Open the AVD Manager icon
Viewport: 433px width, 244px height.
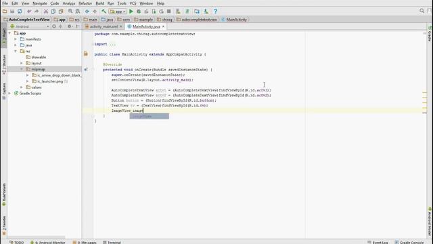coord(178,12)
